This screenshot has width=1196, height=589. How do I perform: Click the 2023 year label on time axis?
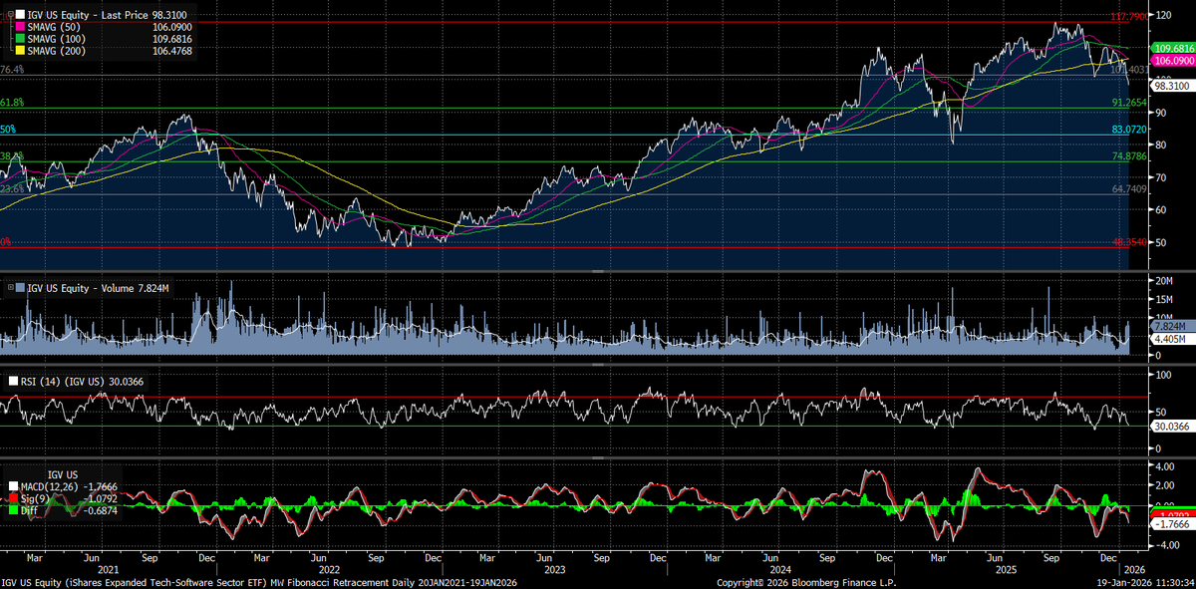[x=554, y=568]
